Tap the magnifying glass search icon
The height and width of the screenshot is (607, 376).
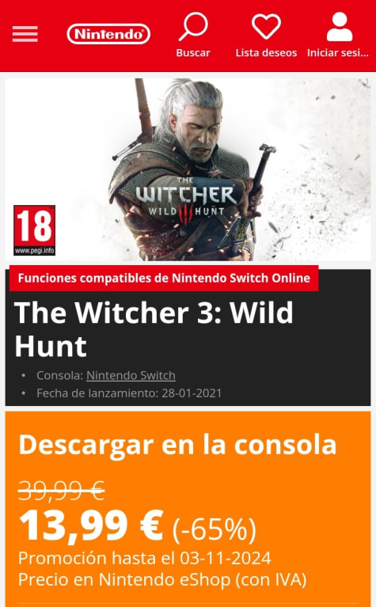coord(193,26)
